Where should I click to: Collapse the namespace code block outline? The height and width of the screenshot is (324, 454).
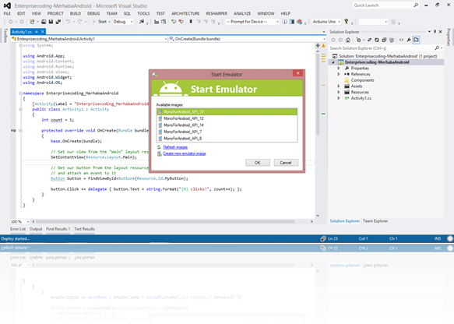[20, 93]
